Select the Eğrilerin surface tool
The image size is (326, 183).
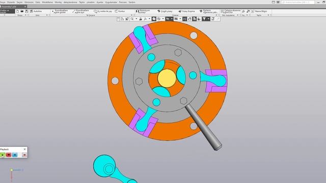(208, 11)
